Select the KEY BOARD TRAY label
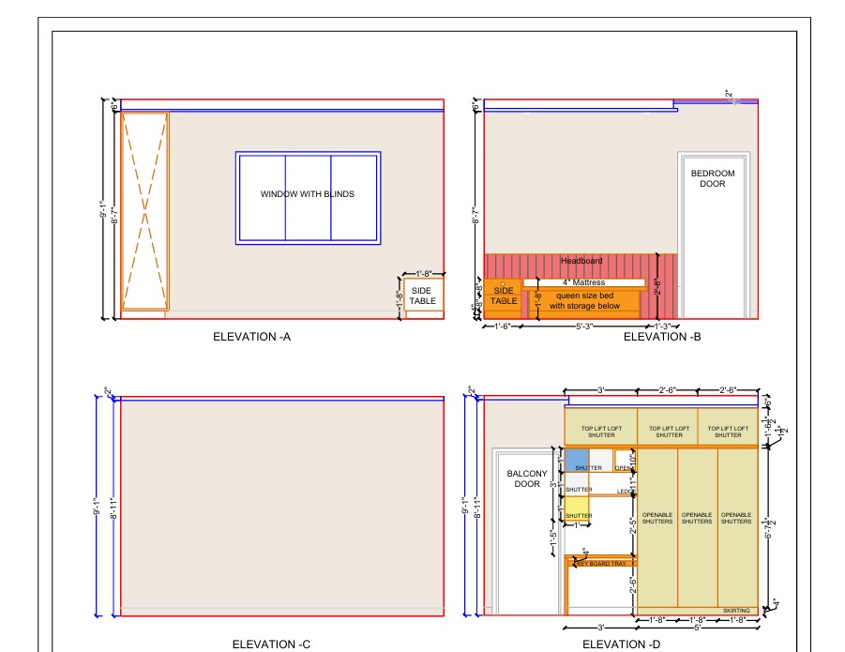This screenshot has width=845, height=652. [600, 563]
